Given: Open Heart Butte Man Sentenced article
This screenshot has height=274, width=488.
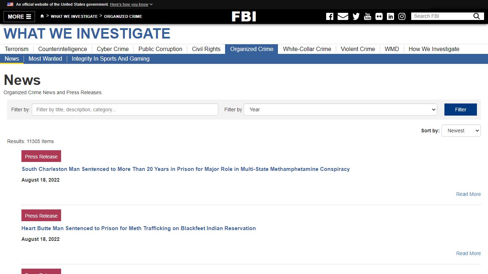Looking at the screenshot, I should tap(139, 228).
